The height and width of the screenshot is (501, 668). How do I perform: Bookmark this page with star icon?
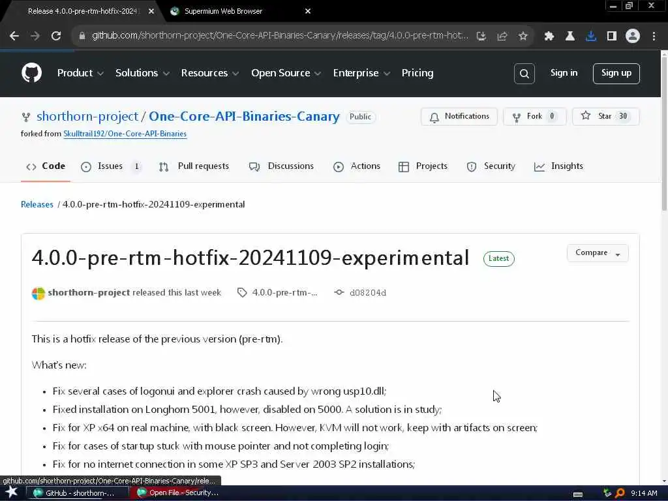[x=523, y=37]
